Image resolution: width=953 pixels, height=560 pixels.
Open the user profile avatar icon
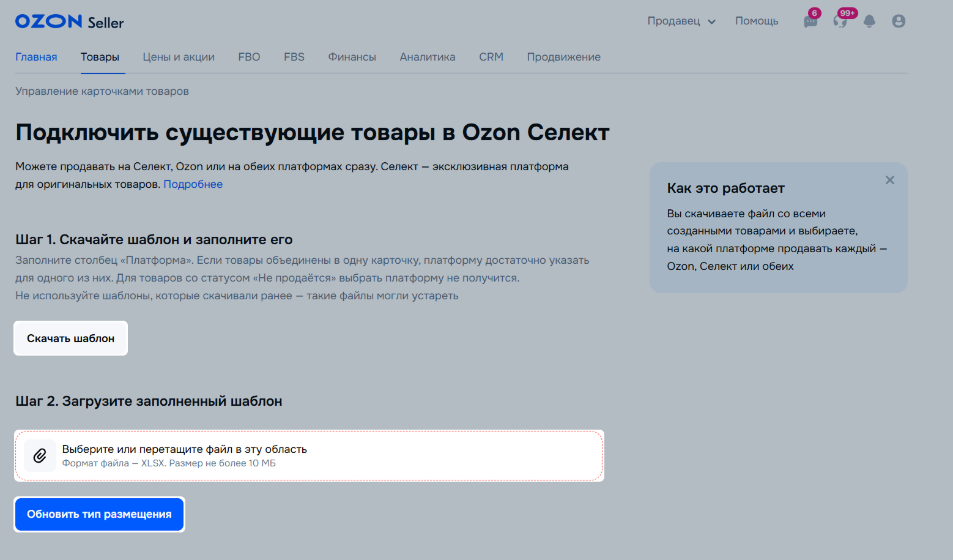[899, 21]
